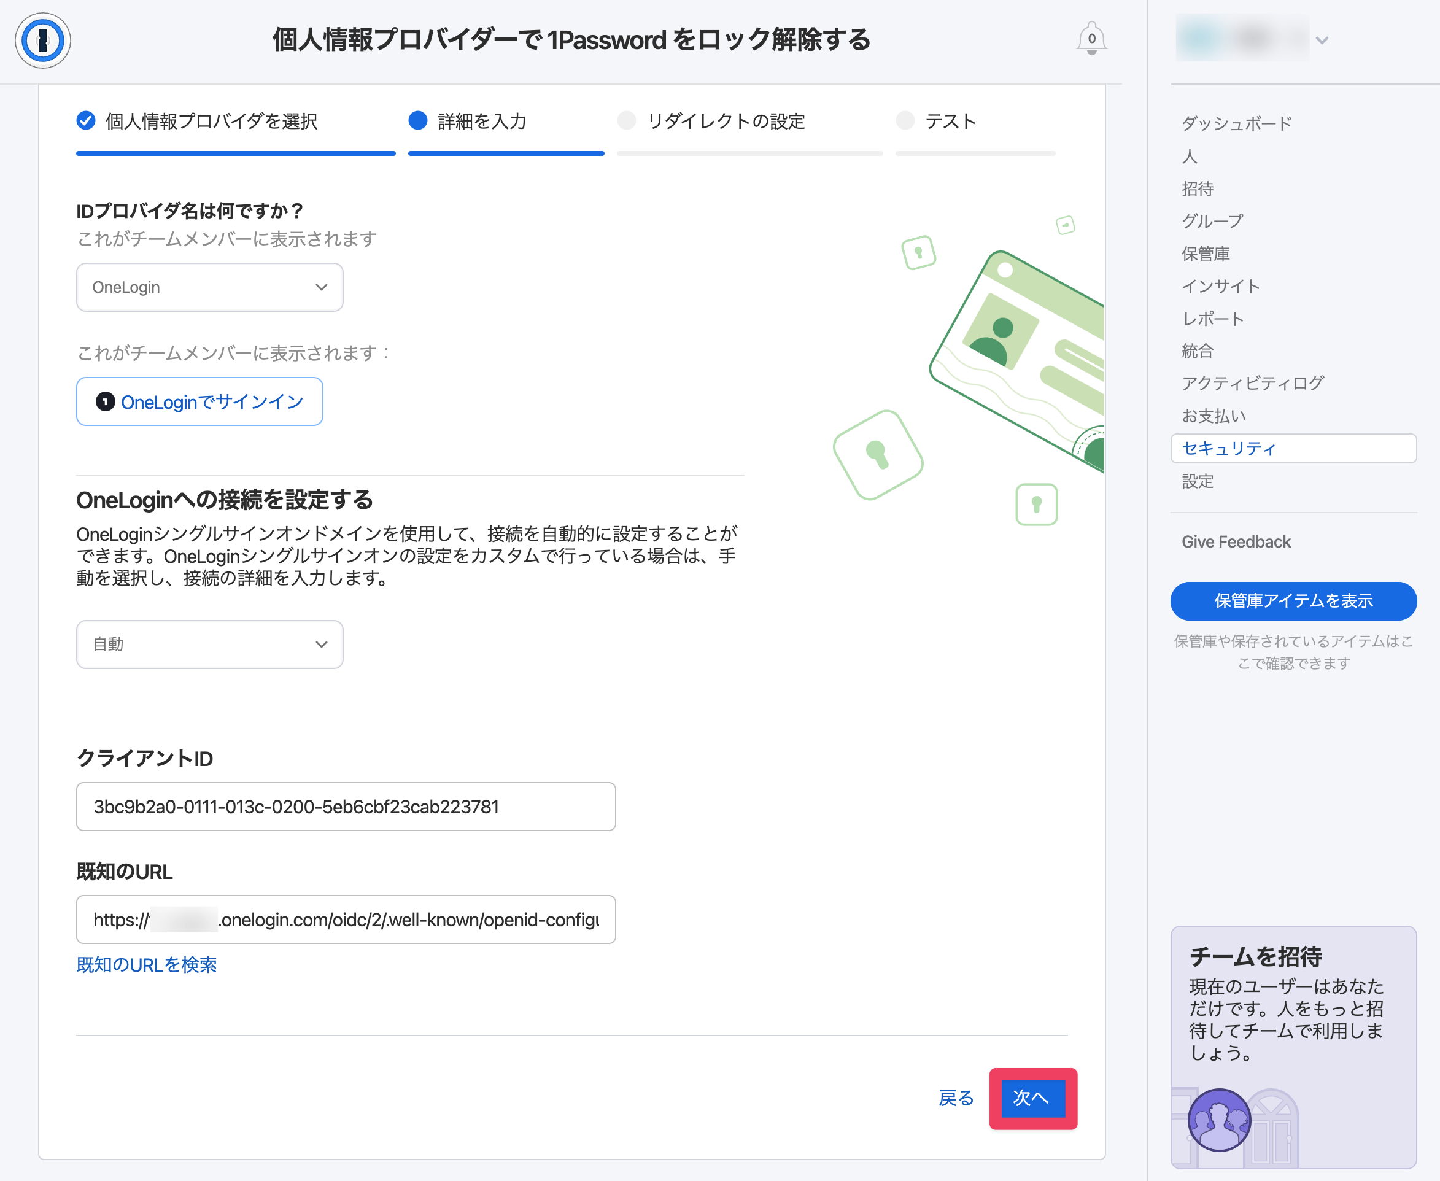This screenshot has width=1440, height=1181.
Task: Click the 戻る link
Action: (955, 1098)
